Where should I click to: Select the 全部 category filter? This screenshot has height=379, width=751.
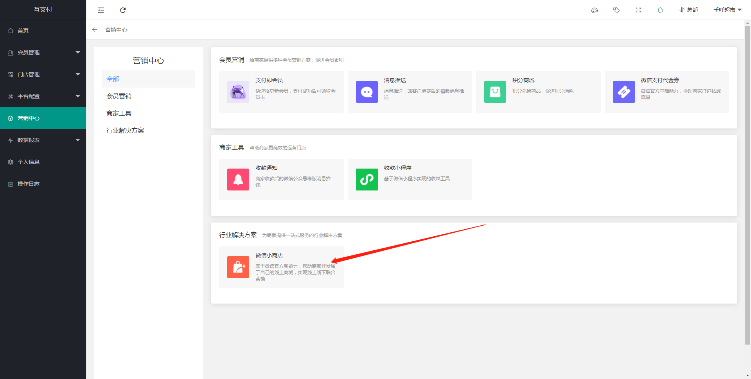pos(148,79)
